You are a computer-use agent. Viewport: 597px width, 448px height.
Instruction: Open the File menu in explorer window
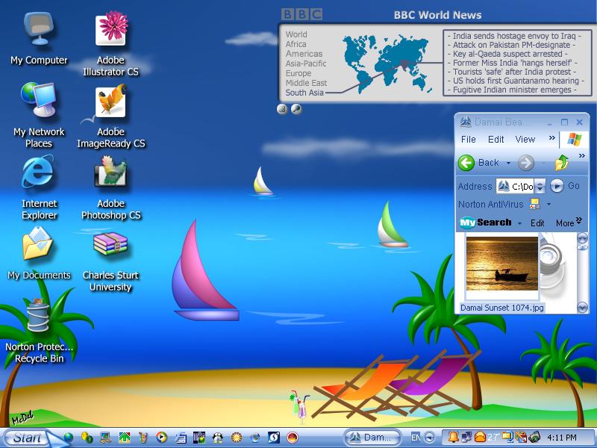[469, 140]
